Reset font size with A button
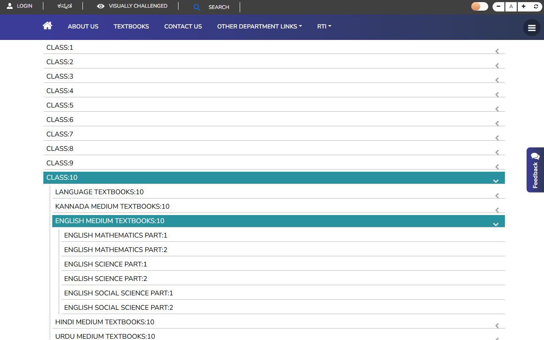544x340 pixels. (x=511, y=6)
